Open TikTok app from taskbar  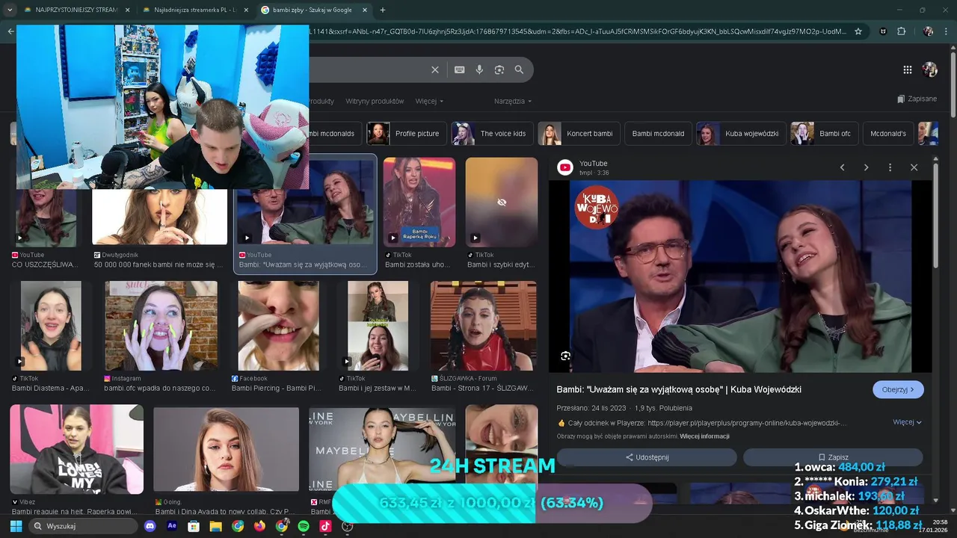click(325, 526)
